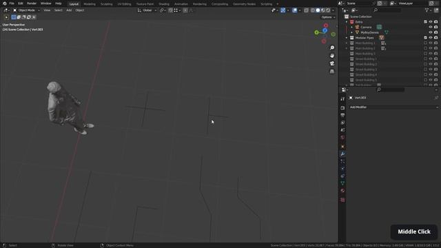
Task: Open the Render menu
Action: 32,3
